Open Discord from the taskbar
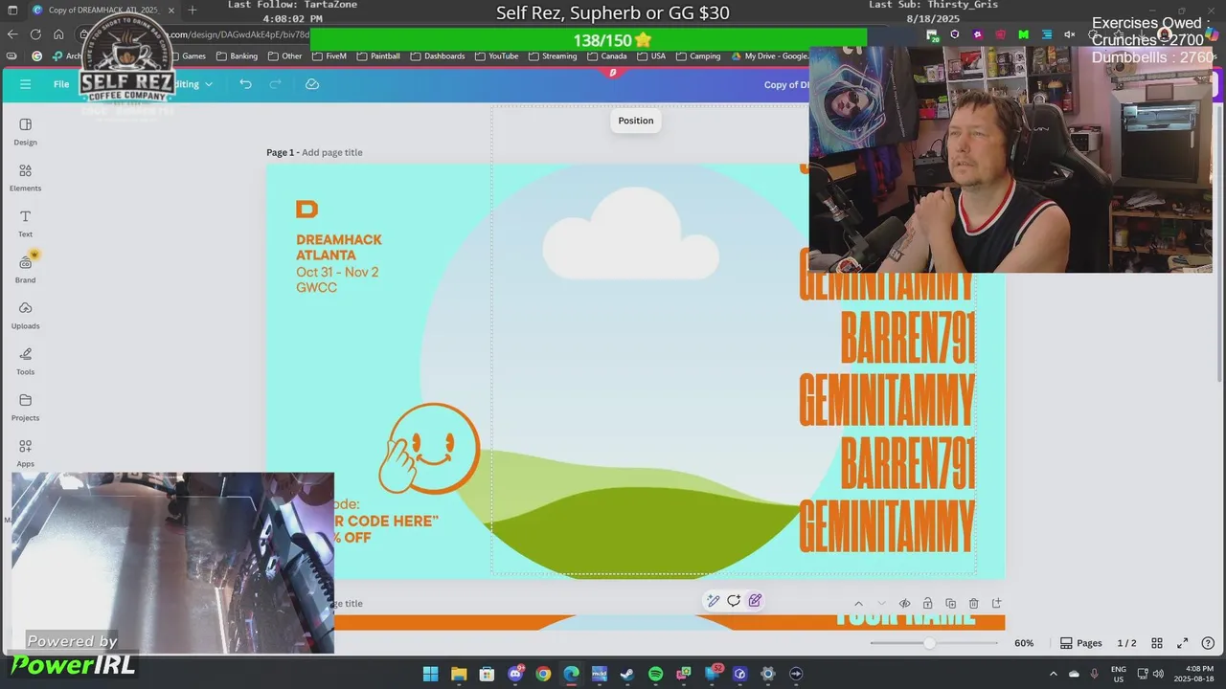 pos(515,674)
